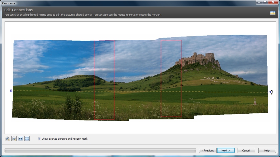This screenshot has width=280, height=157.
Task: Click the yellow dashed horizon line
Action: pos(140,91)
